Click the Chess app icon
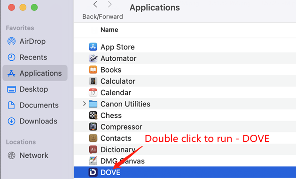This screenshot has width=296, height=179. (x=93, y=115)
